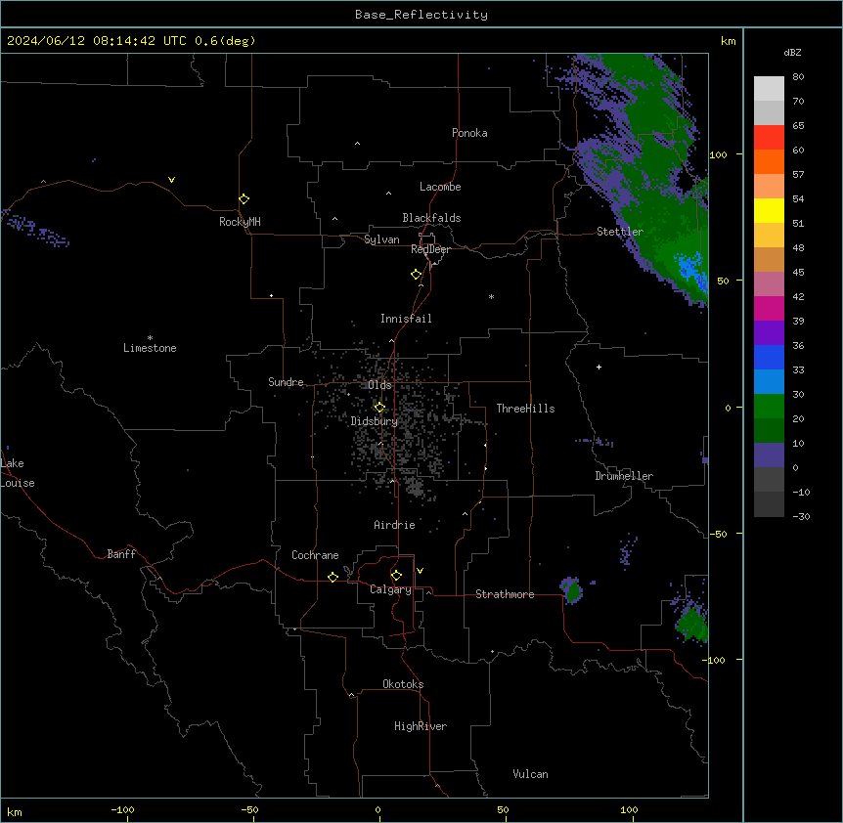The width and height of the screenshot is (843, 823).
Task: Click the RockyMH label
Action: coord(240,222)
